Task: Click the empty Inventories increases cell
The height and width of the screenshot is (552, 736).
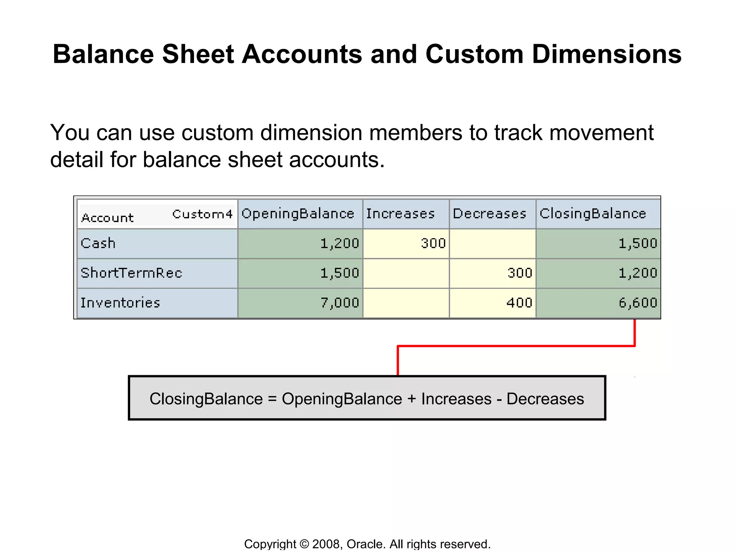Action: pyautogui.click(x=406, y=303)
